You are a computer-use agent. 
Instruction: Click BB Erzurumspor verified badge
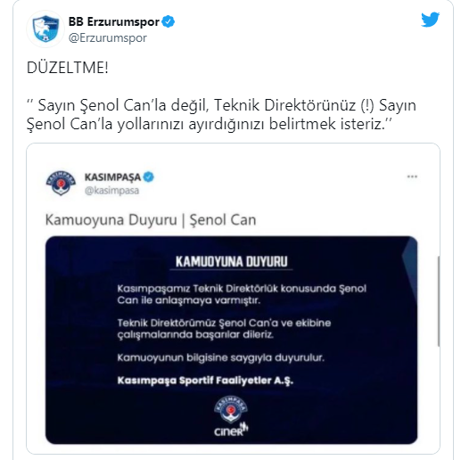coord(169,21)
